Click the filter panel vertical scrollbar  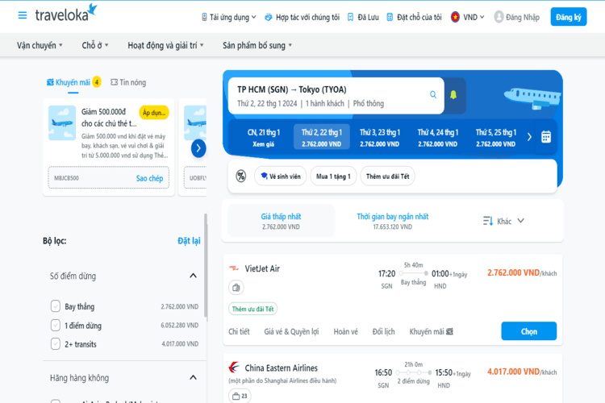click(x=206, y=266)
